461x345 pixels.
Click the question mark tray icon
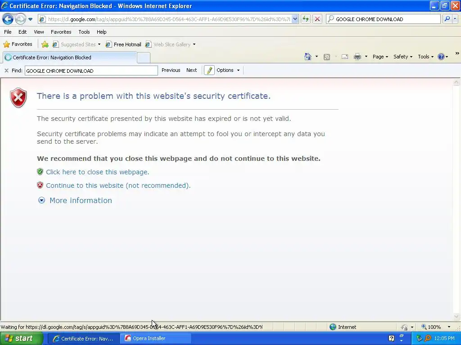(x=391, y=339)
